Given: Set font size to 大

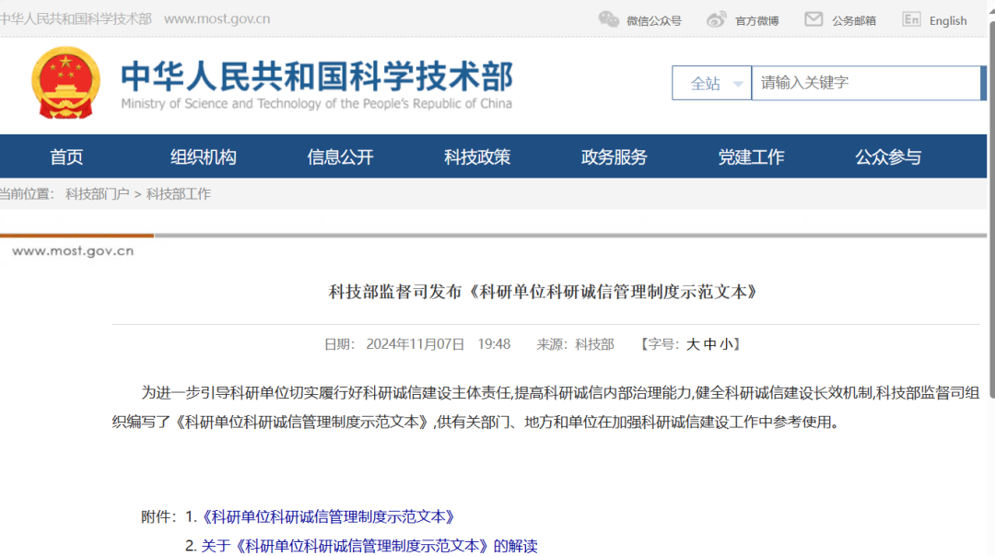Looking at the screenshot, I should (692, 344).
